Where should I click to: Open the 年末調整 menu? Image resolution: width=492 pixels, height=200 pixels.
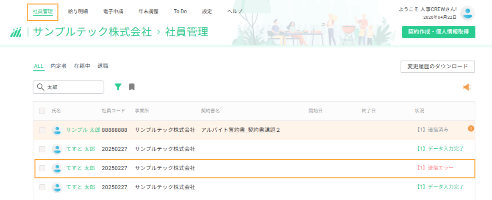[x=148, y=11]
